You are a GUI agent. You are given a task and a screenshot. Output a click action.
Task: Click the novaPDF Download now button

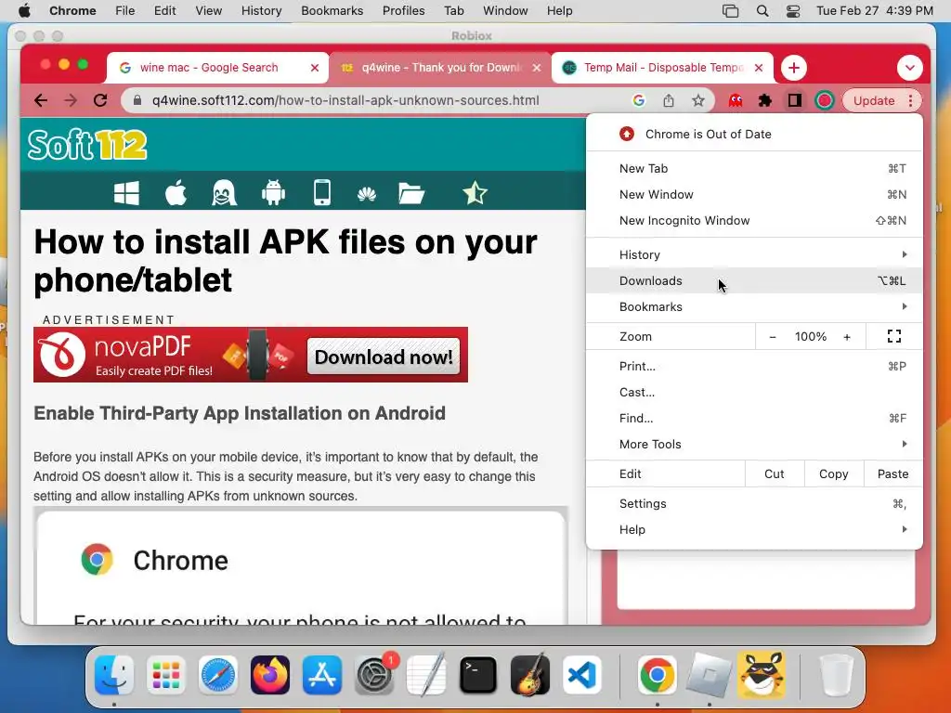click(384, 356)
